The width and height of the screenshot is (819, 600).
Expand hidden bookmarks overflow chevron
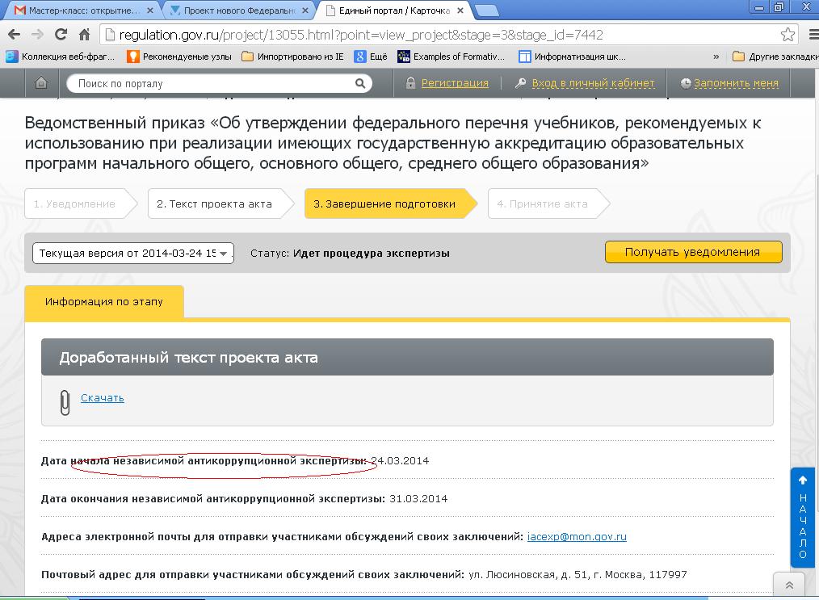pyautogui.click(x=716, y=57)
